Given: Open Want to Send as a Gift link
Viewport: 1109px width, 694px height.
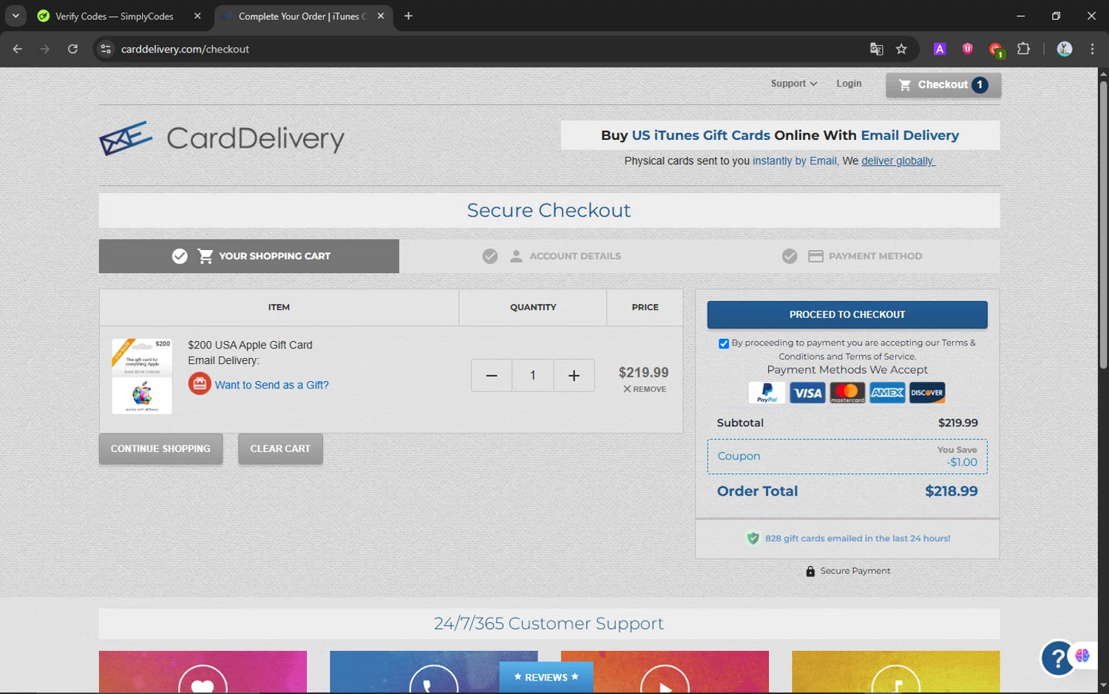Looking at the screenshot, I should [x=271, y=385].
